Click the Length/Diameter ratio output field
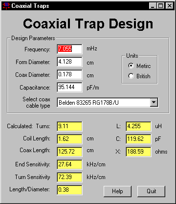 click(x=70, y=190)
